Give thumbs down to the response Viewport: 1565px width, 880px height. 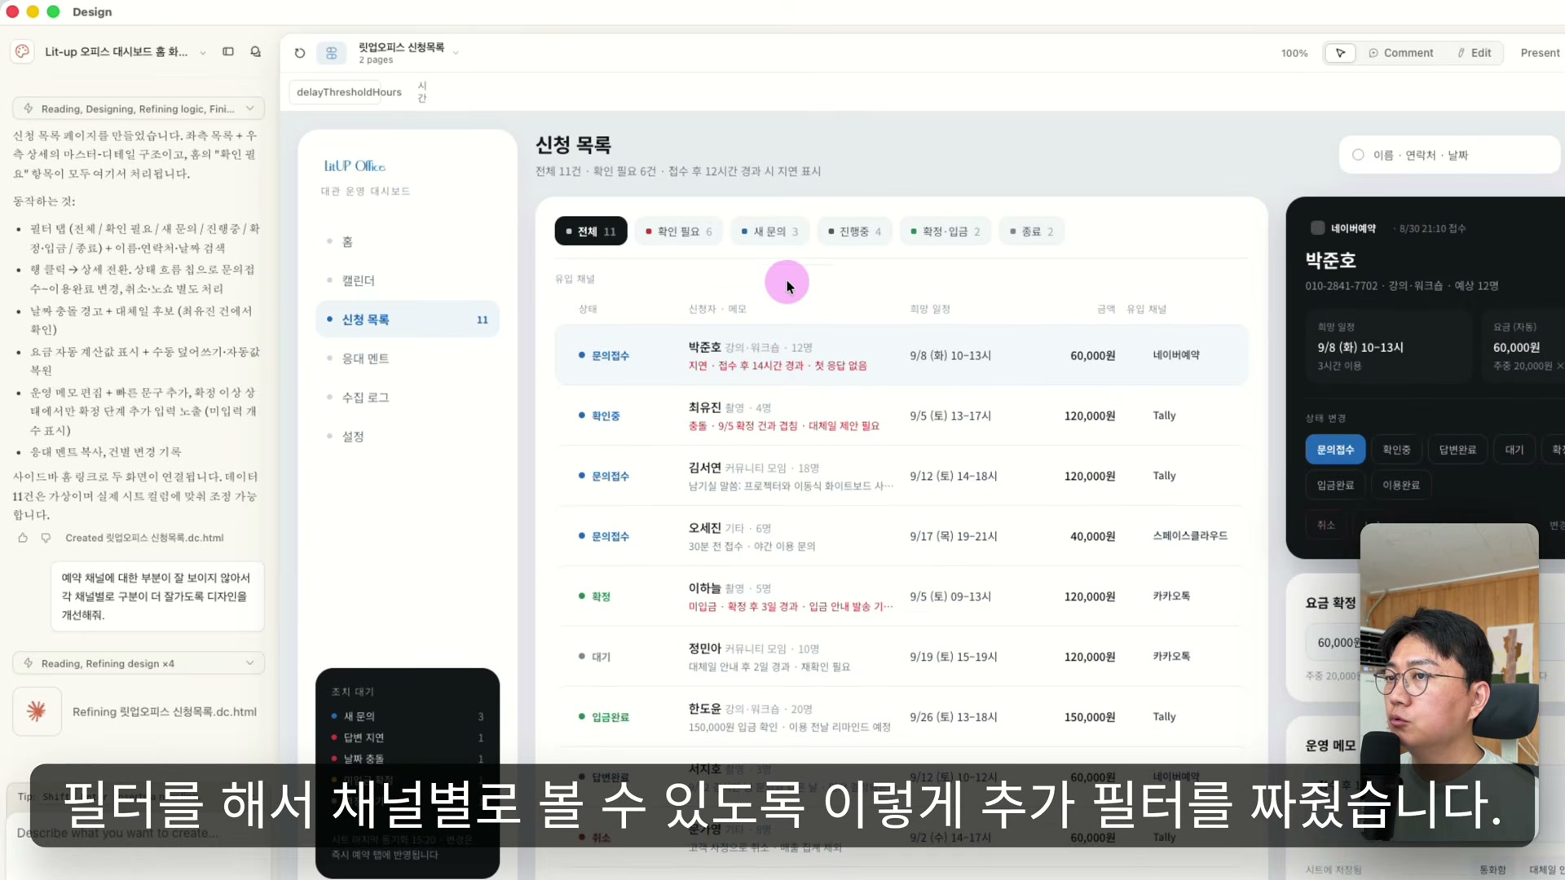tap(46, 538)
